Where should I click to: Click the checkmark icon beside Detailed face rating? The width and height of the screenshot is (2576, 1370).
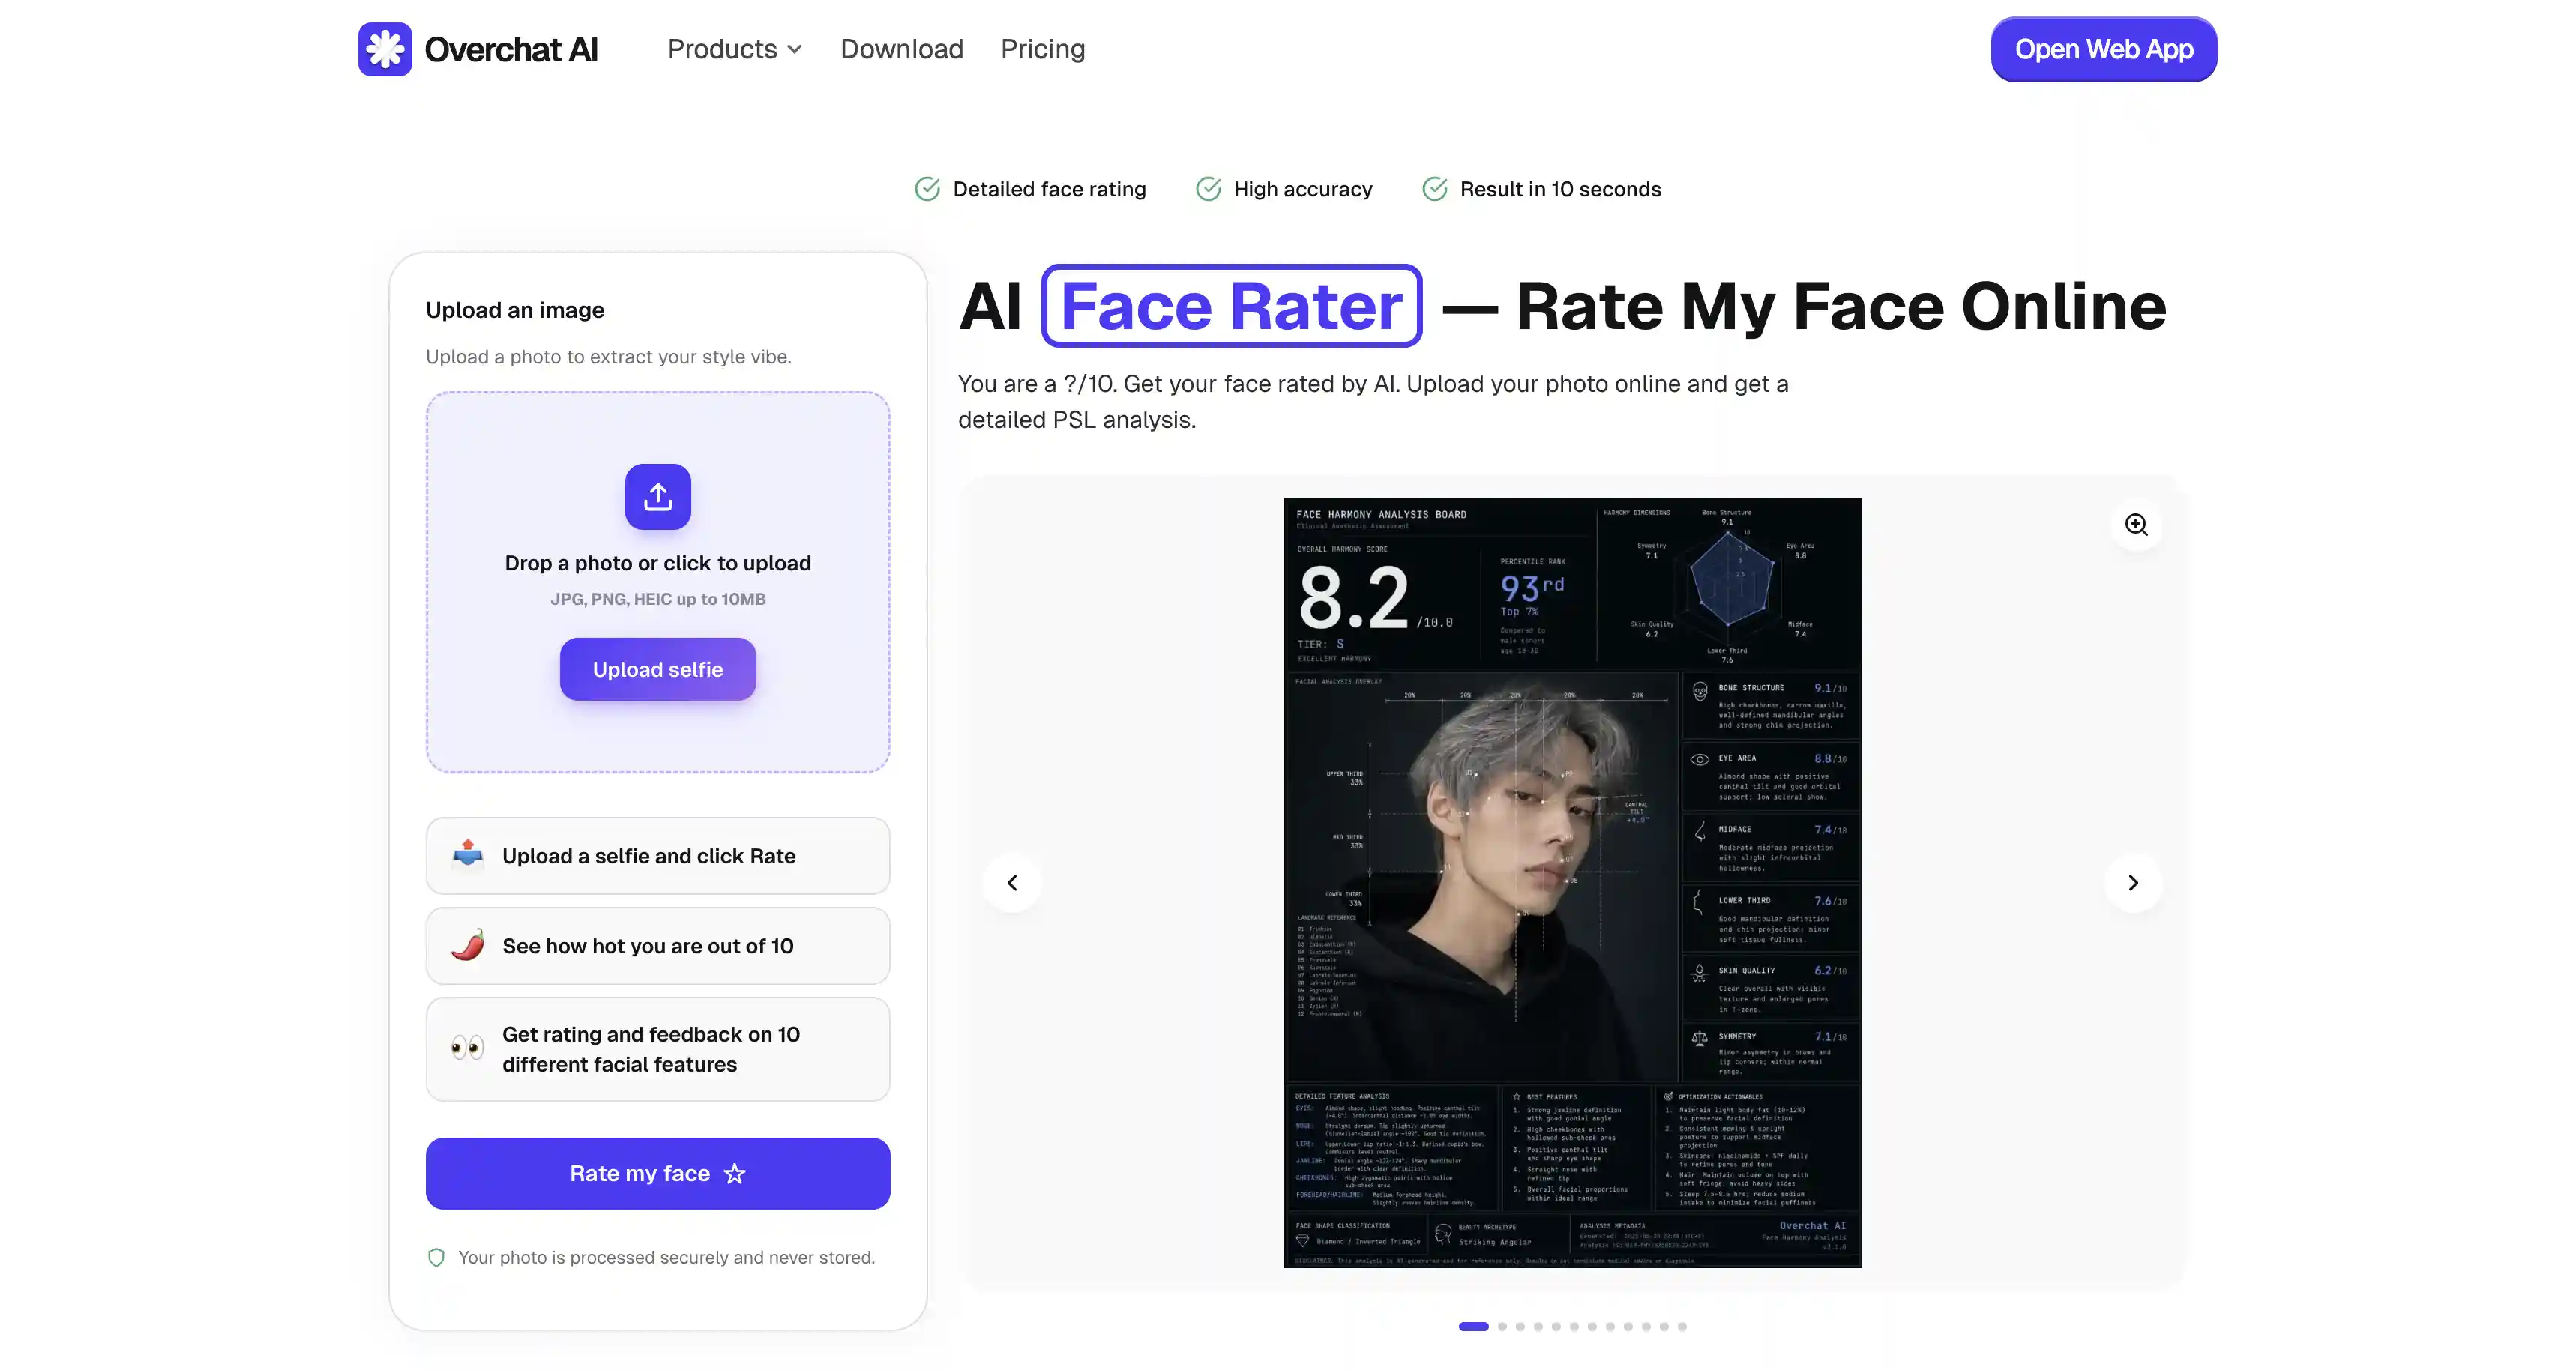point(927,189)
